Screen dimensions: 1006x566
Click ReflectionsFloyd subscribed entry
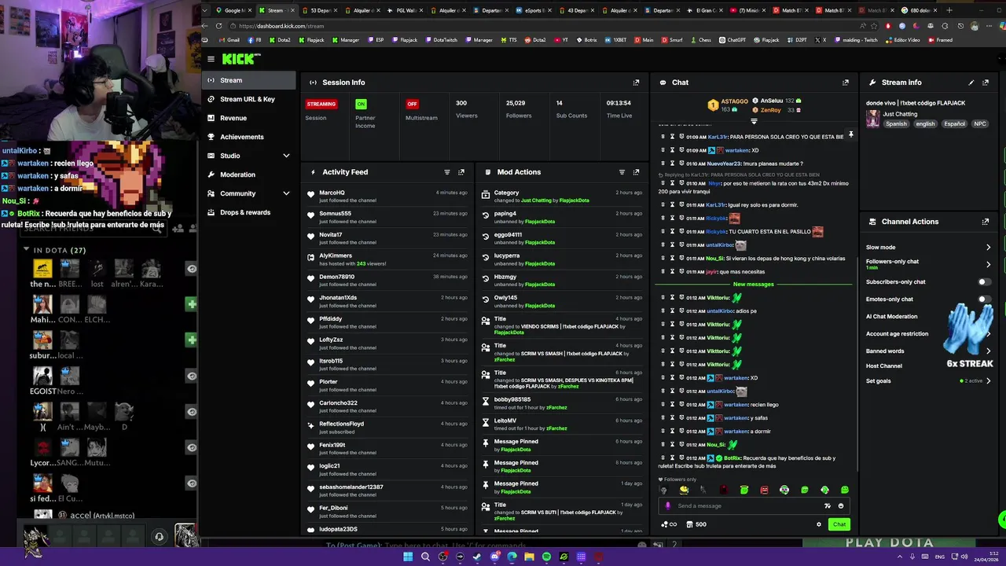[389, 428]
